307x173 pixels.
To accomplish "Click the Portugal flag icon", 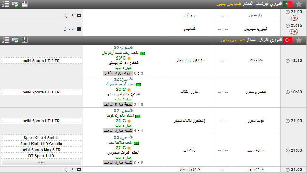I will [x=288, y=4].
